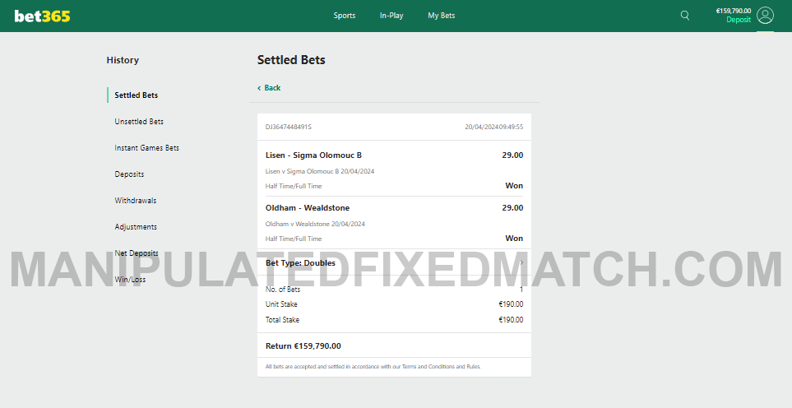
Task: Click the bet365 logo
Action: pyautogui.click(x=42, y=16)
